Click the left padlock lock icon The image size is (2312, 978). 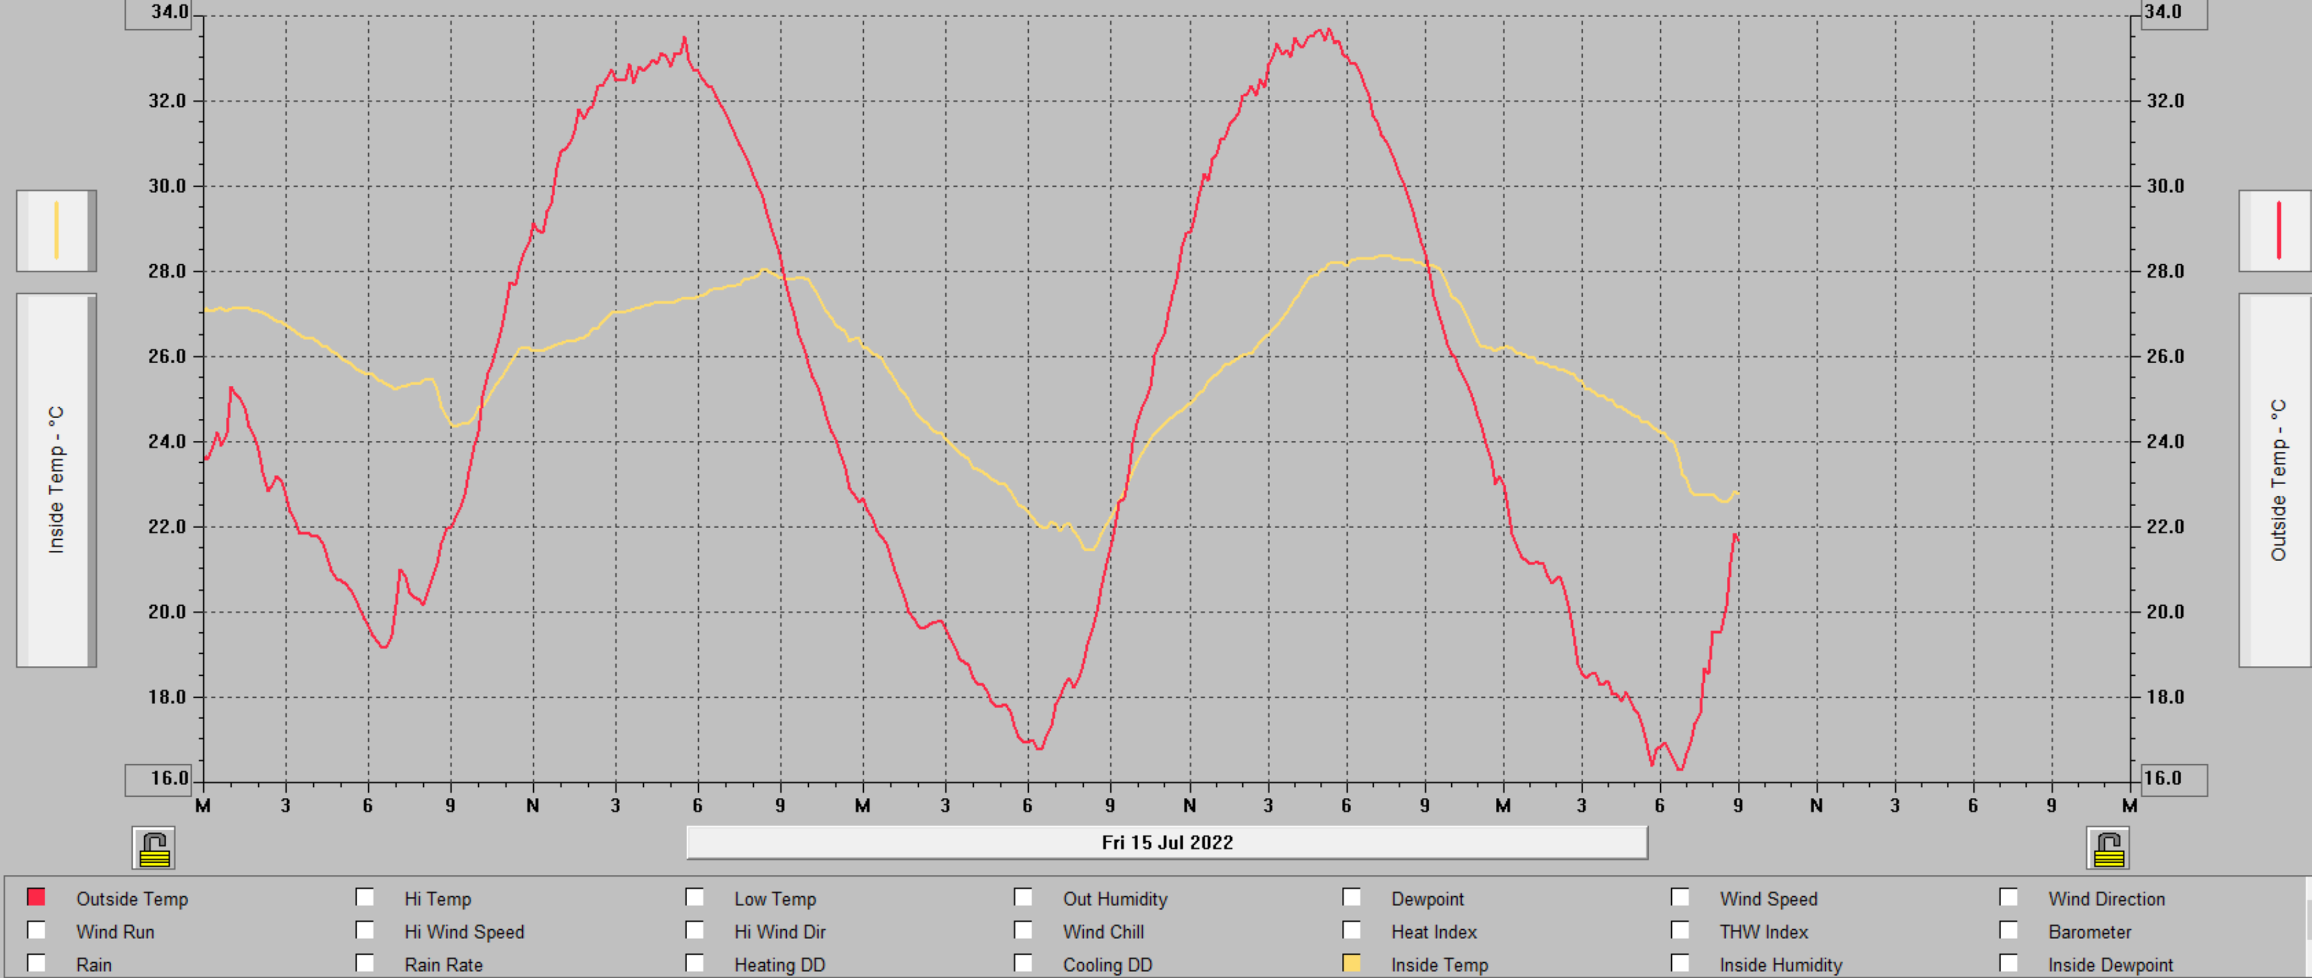point(153,848)
